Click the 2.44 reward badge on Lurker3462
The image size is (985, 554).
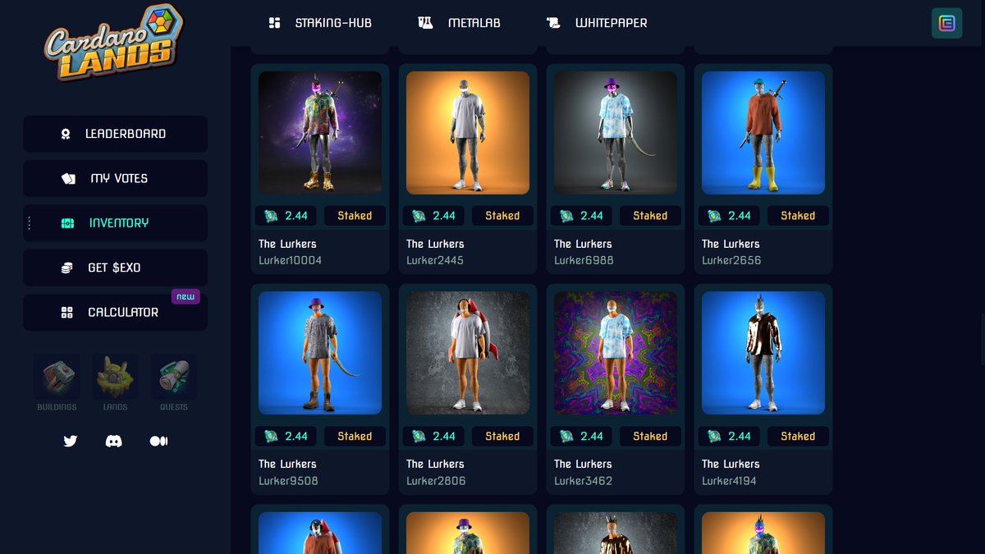pos(582,437)
